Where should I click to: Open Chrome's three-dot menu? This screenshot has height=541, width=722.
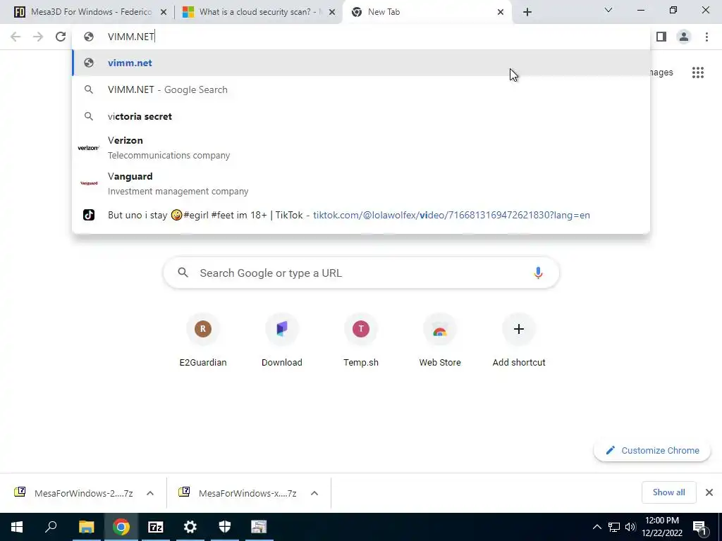point(706,37)
